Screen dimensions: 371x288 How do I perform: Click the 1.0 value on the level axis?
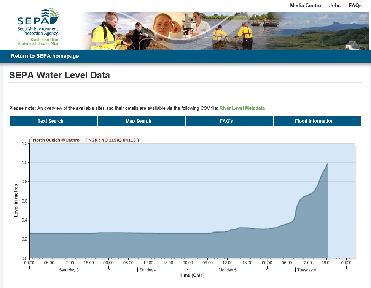[25, 163]
